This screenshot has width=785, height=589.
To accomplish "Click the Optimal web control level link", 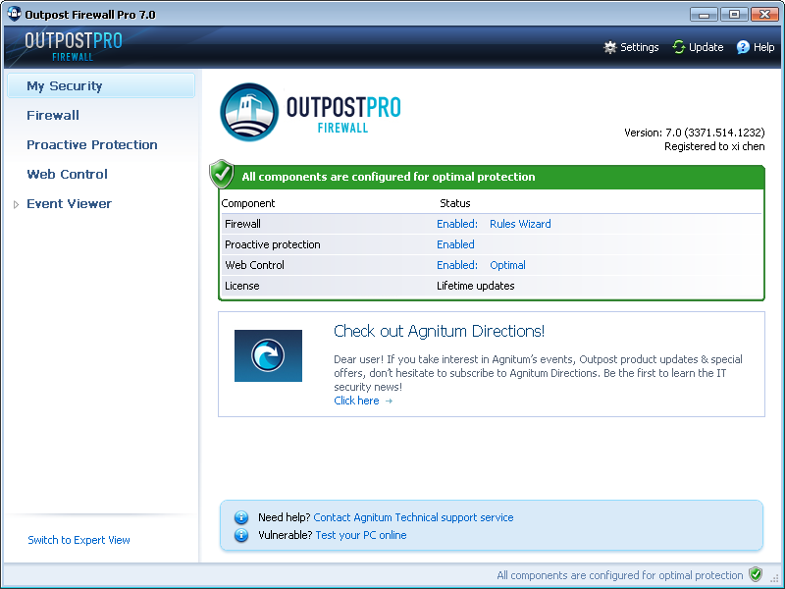I will pos(507,265).
